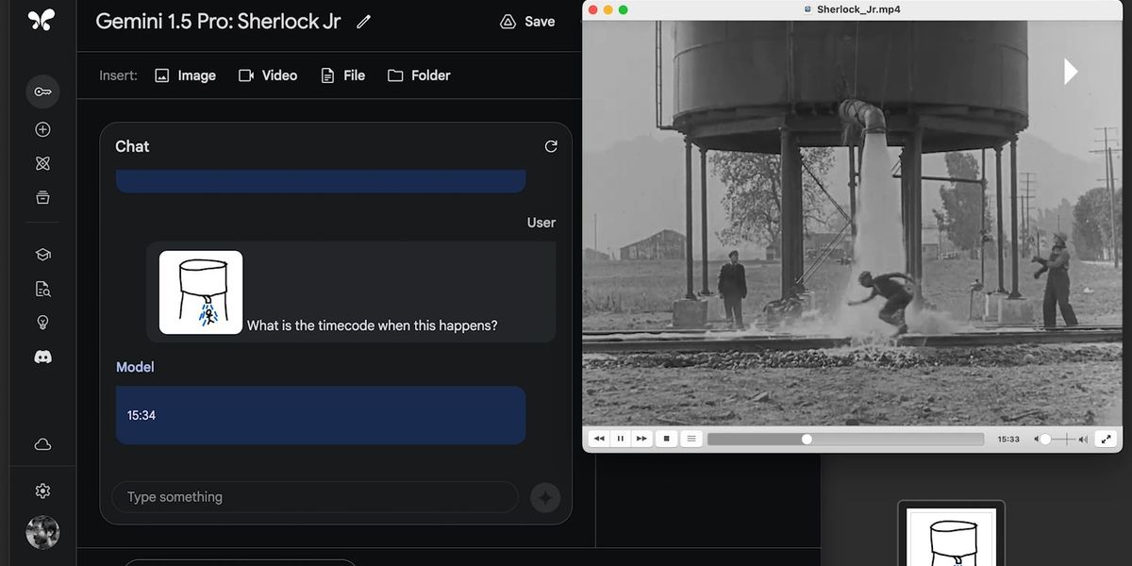Pause the Sherlock_Jr.mp4 video

(621, 439)
